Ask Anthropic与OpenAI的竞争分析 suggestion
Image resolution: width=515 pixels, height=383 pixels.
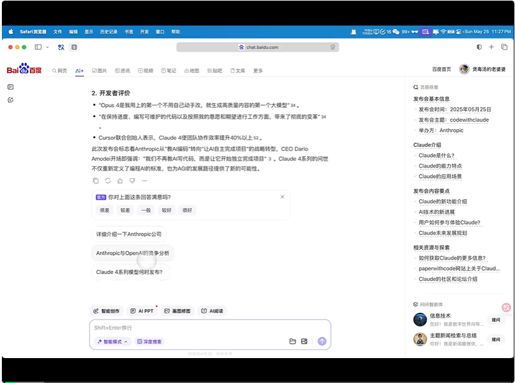tap(133, 253)
